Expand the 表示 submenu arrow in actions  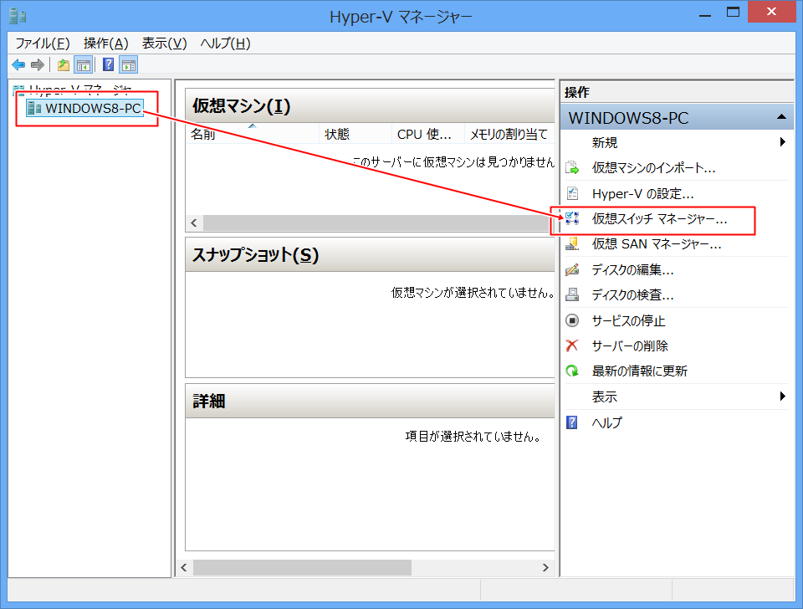782,396
